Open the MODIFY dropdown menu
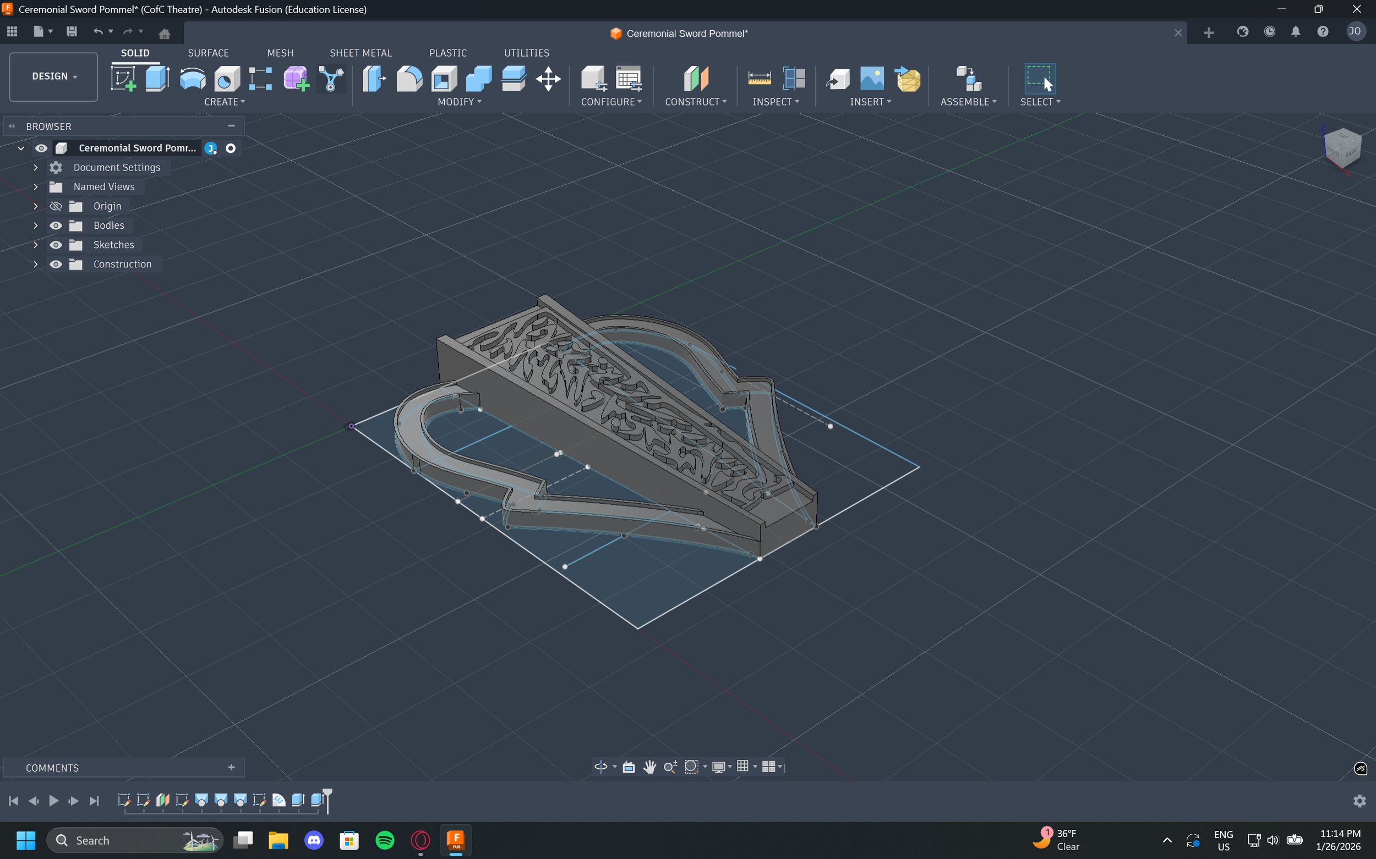The width and height of the screenshot is (1376, 859). (459, 102)
